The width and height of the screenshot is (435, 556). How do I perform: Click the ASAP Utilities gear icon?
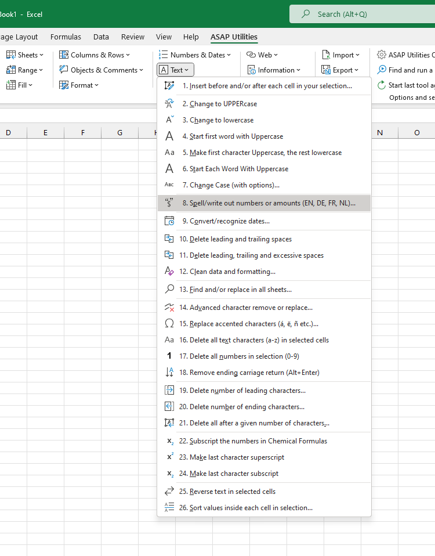tap(382, 55)
